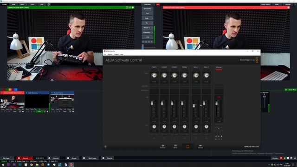Screen dimensions: 297x167
Task: Click the PlayList button in vMix
Action: coord(110,158)
